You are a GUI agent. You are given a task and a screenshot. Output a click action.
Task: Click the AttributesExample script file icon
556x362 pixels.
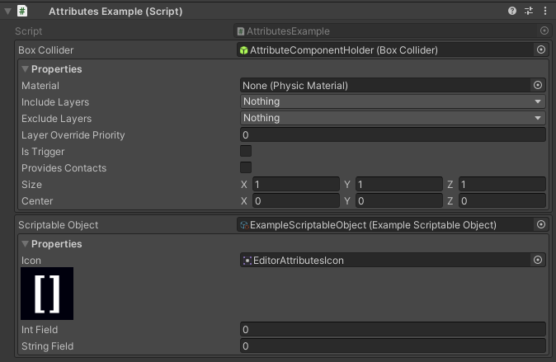(x=241, y=31)
